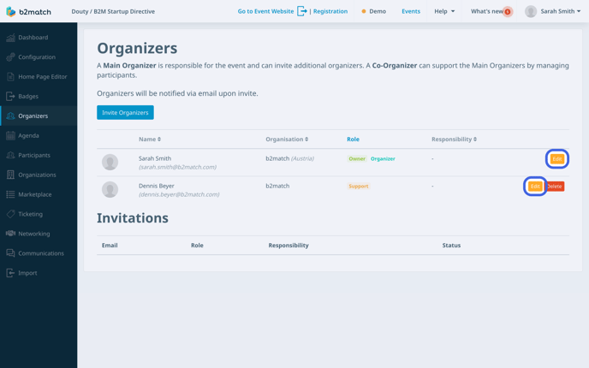Click the Status column header in Invitations
The width and height of the screenshot is (589, 368).
tap(451, 246)
